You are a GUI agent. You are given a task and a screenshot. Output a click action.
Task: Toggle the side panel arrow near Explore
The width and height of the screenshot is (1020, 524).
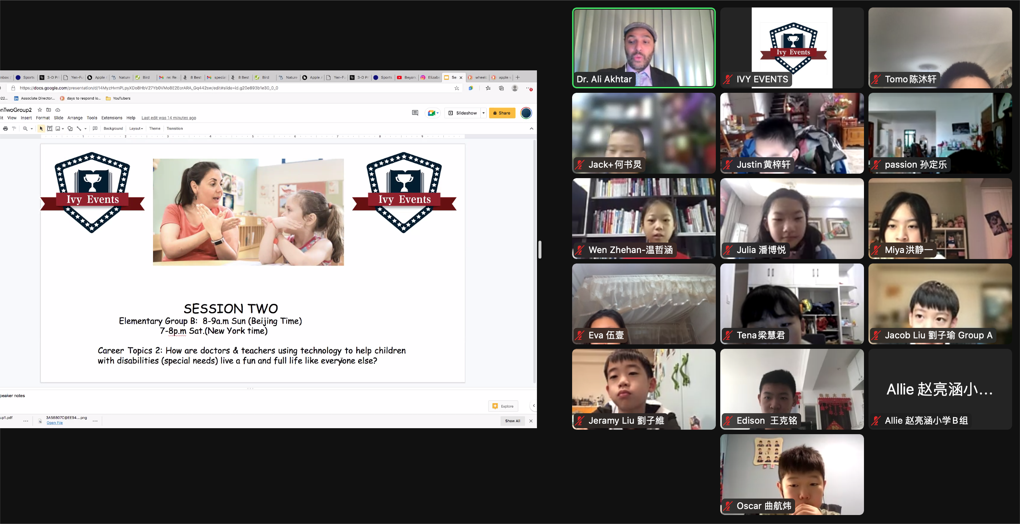[533, 406]
